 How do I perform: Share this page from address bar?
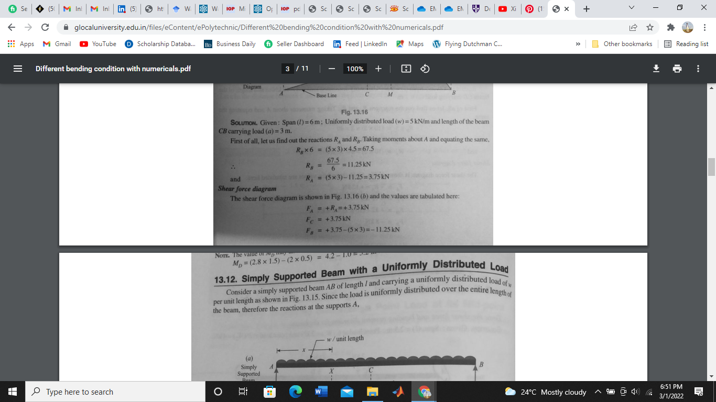tap(633, 27)
